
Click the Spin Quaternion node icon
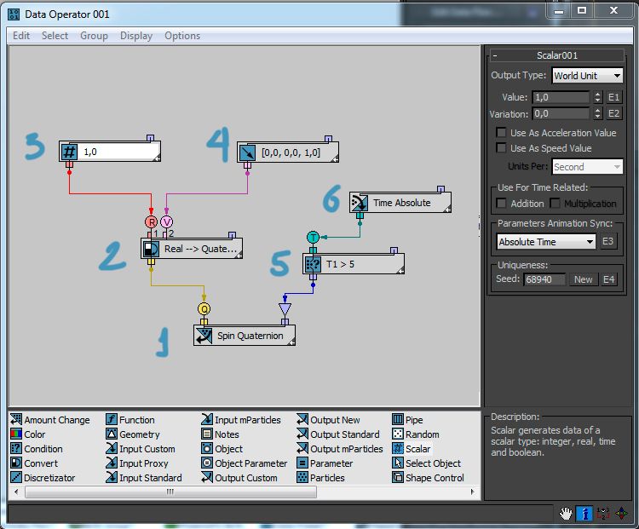click(204, 336)
